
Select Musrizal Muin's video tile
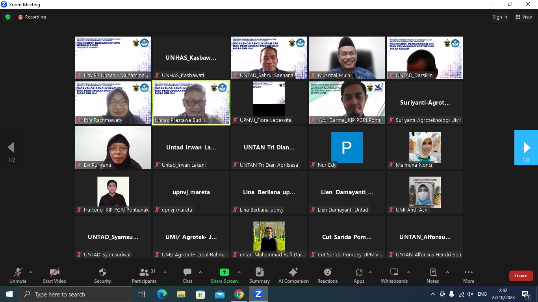[347, 57]
